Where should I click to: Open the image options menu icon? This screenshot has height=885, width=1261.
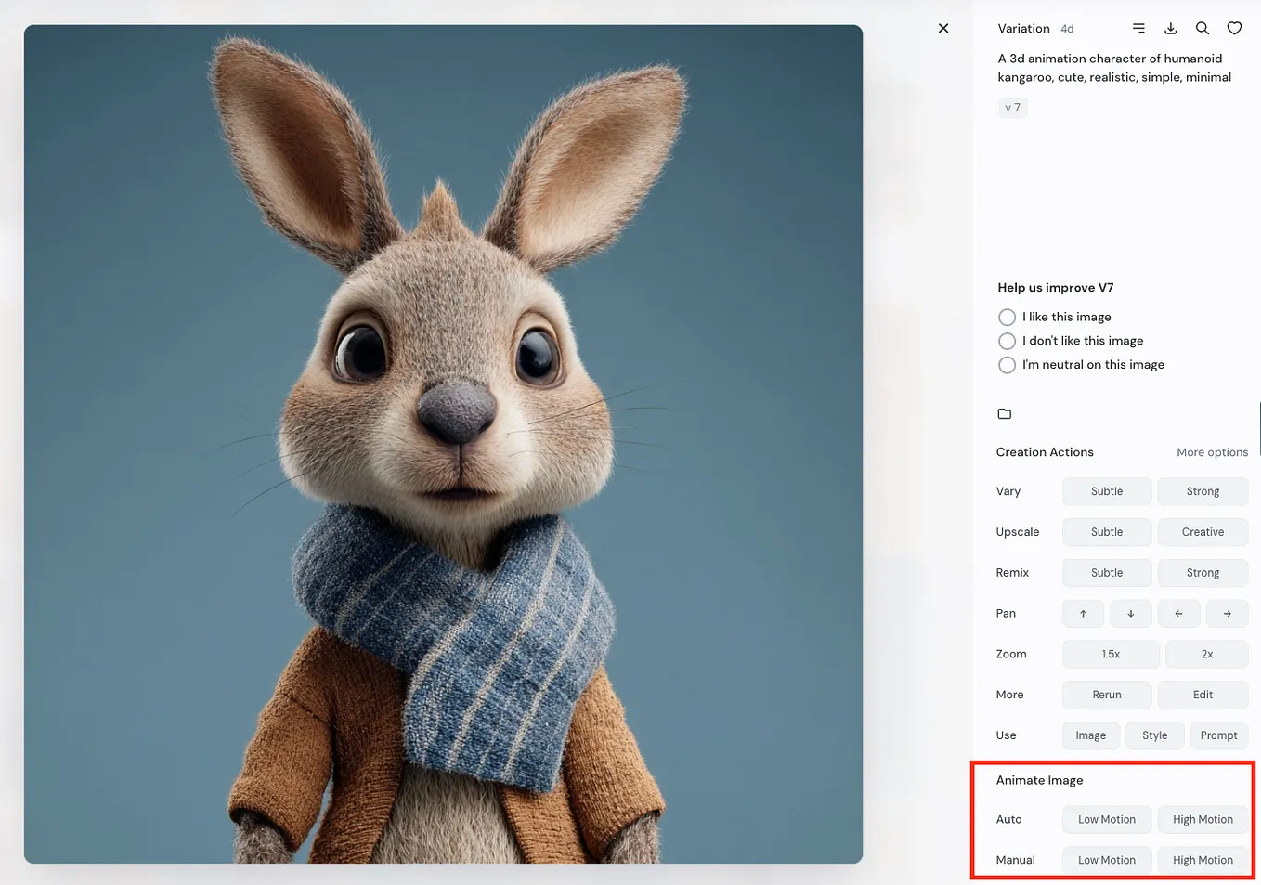(1138, 28)
